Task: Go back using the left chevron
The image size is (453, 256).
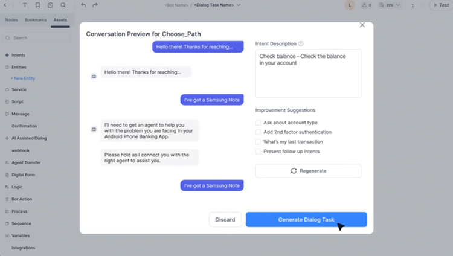Action: [5, 5]
